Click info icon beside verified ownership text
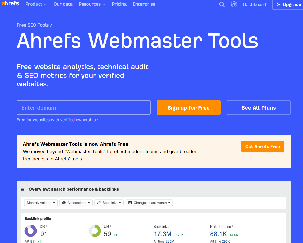The image size is (303, 243). pos(98,119)
